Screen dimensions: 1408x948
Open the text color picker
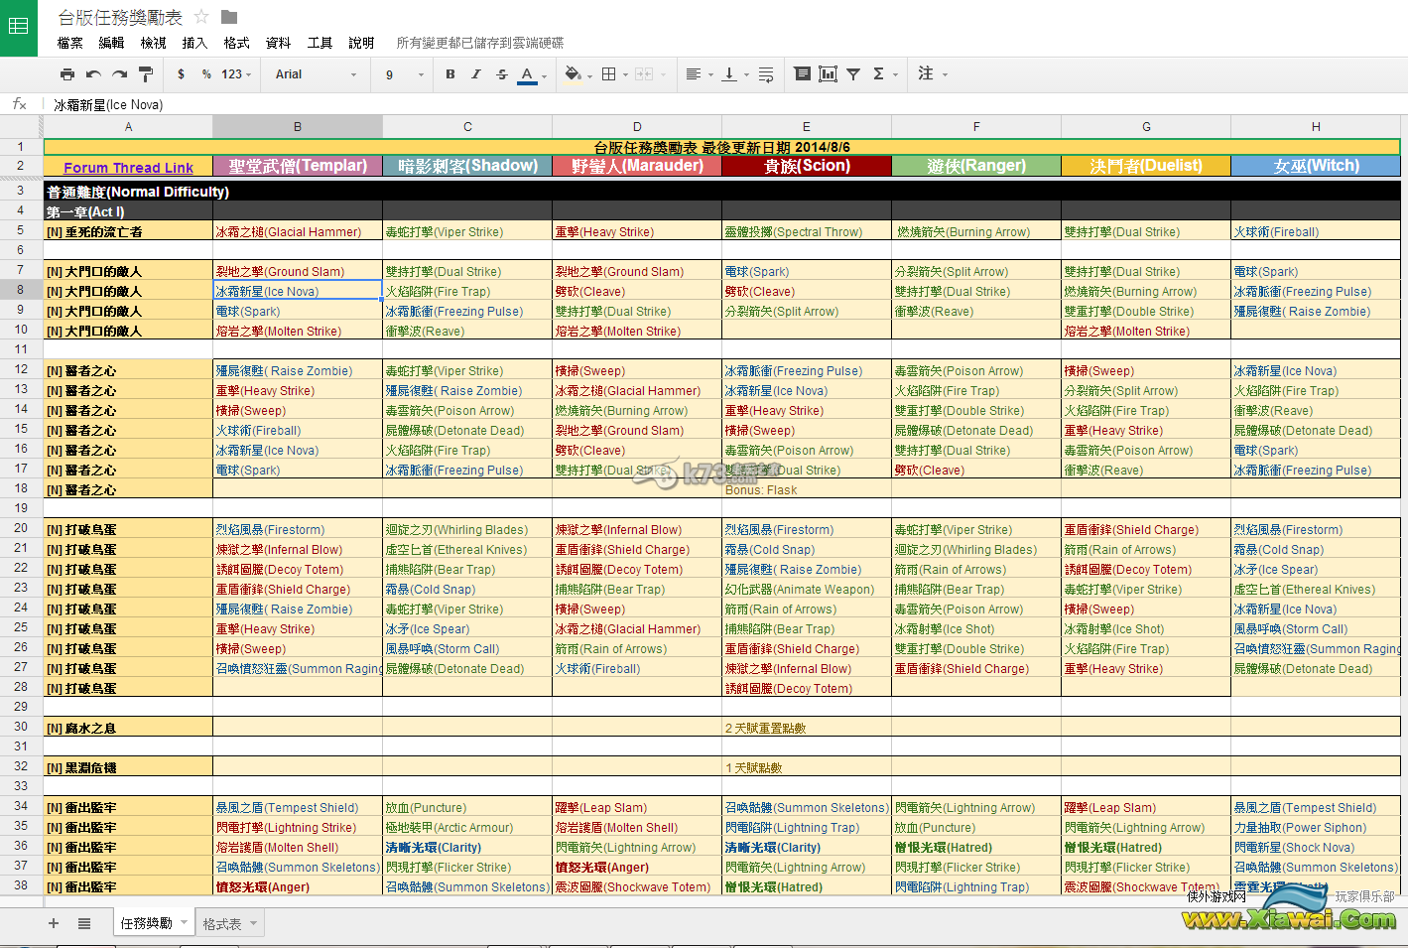coord(533,74)
